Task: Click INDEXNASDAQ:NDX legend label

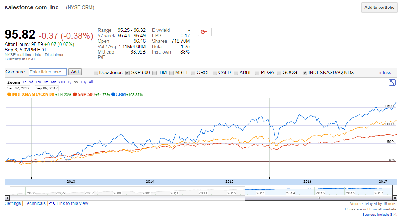Action: click(x=33, y=94)
